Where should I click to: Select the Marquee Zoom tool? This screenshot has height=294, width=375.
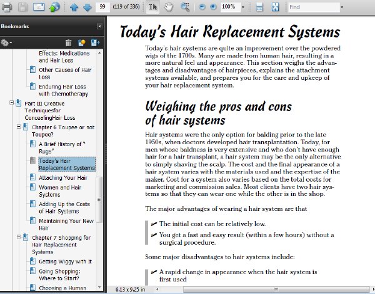[x=185, y=7]
